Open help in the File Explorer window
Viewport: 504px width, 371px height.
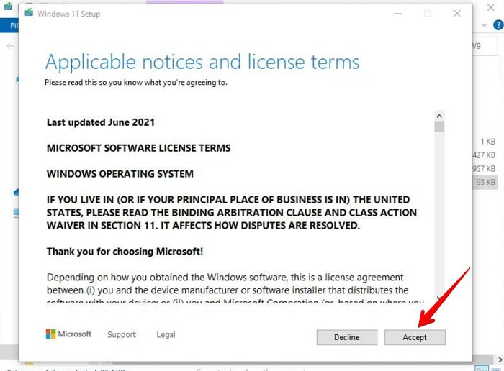[x=498, y=25]
